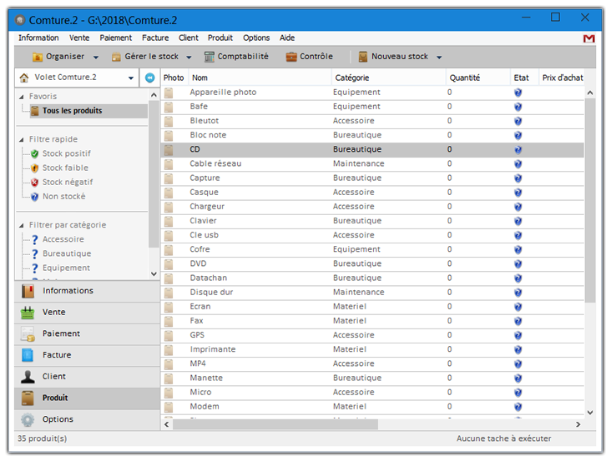Filter by Bureautique category
The image size is (611, 461).
coord(67,253)
